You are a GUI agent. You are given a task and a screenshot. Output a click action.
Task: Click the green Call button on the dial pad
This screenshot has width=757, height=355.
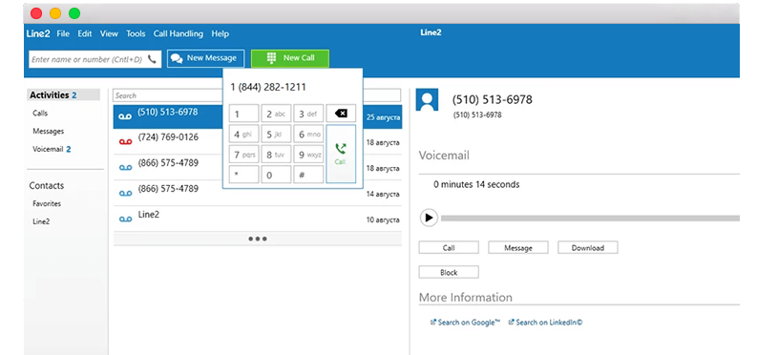click(x=341, y=154)
